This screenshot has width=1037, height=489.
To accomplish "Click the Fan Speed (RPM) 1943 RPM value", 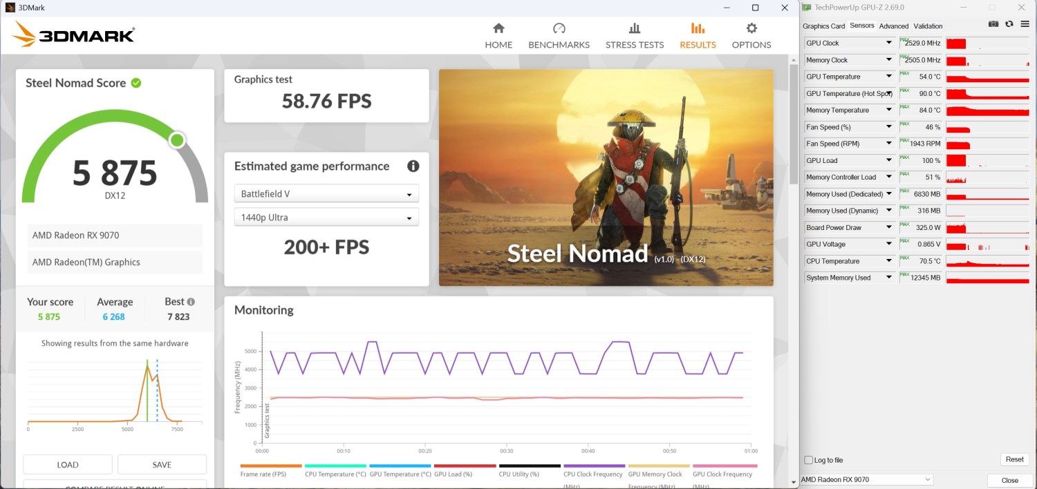I will [x=920, y=144].
